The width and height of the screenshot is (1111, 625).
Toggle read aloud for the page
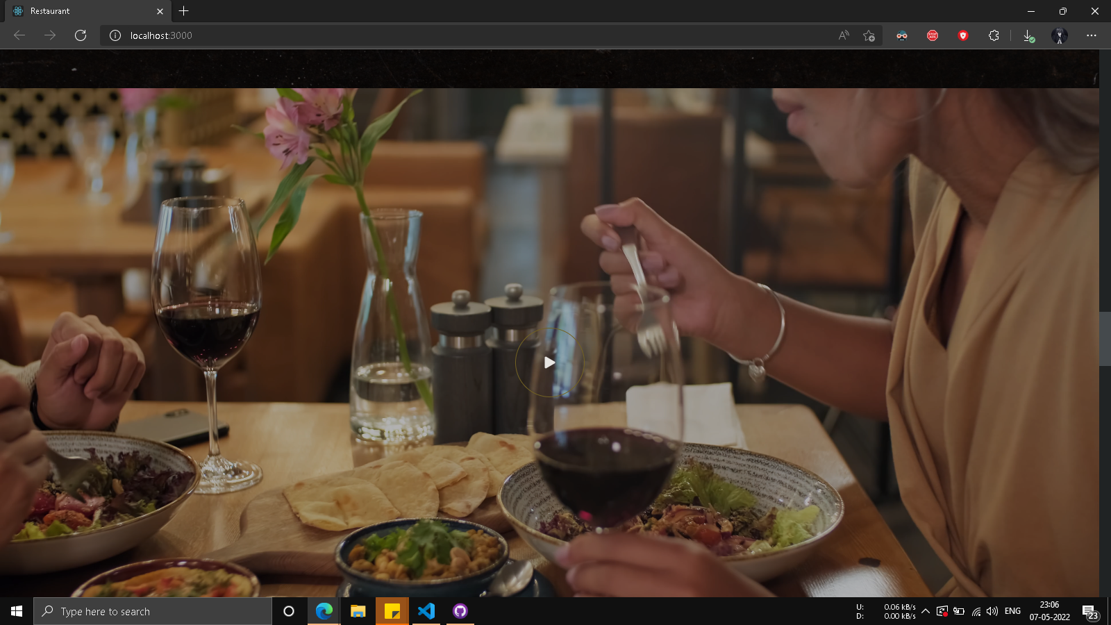(842, 35)
